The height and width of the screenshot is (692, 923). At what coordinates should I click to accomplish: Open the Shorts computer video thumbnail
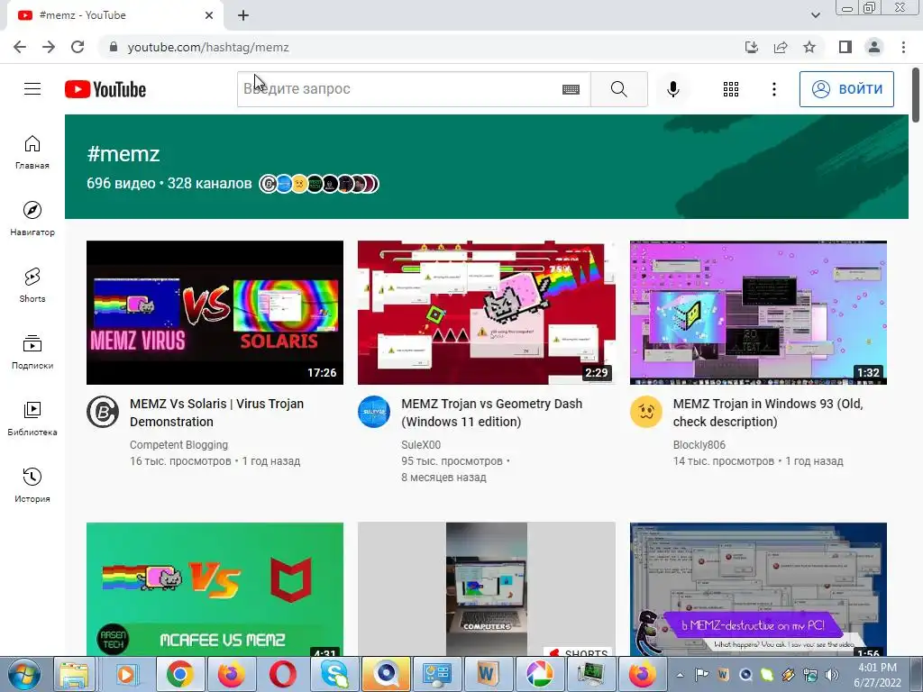coord(486,589)
